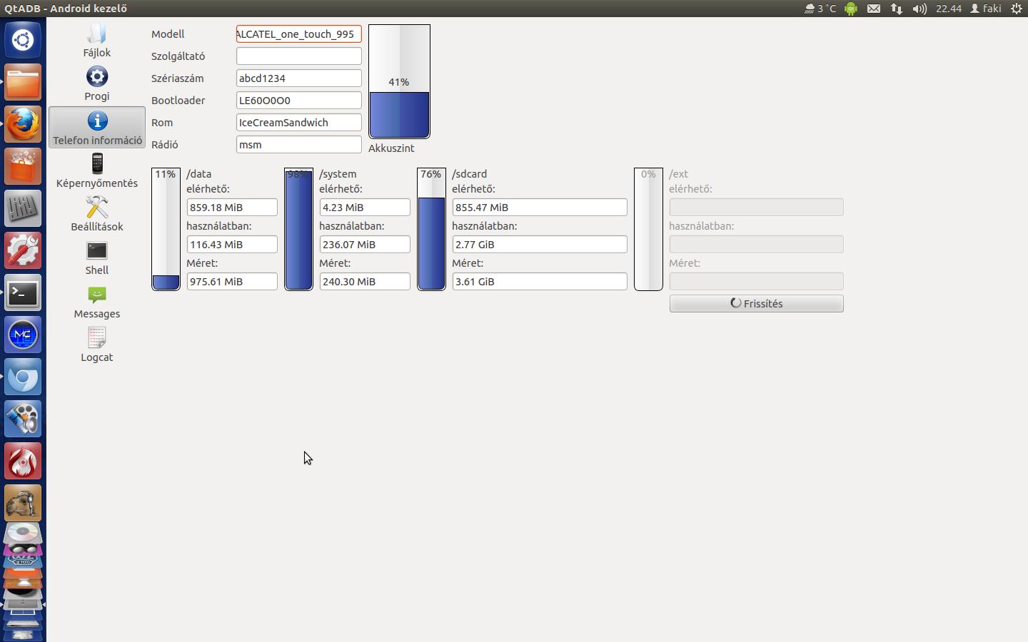This screenshot has height=642, width=1028.
Task: Open the clock showing 22.44
Action: point(949,9)
